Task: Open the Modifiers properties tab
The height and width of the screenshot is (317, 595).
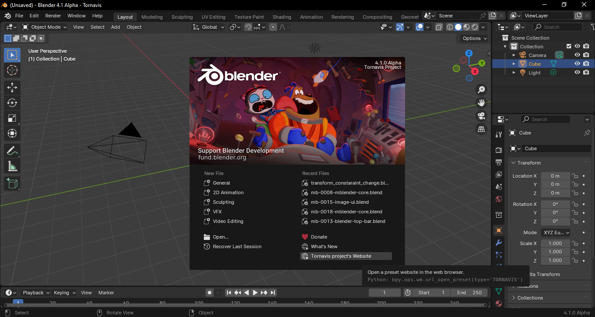Action: pos(499,243)
